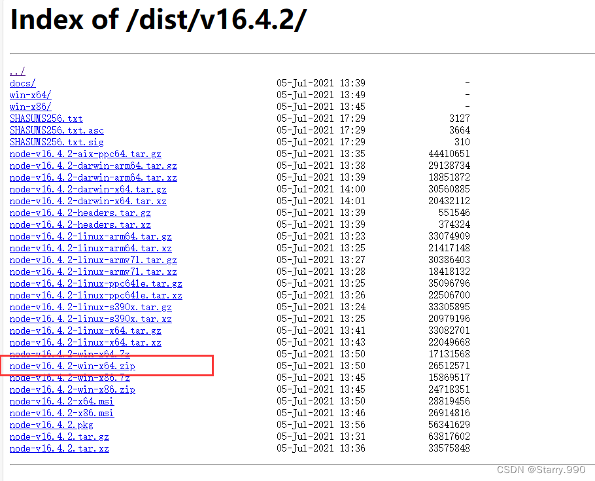This screenshot has width=595, height=481.
Task: Download node-v16.4.2-linux-ppc64le.tar.xz
Action: [96, 295]
